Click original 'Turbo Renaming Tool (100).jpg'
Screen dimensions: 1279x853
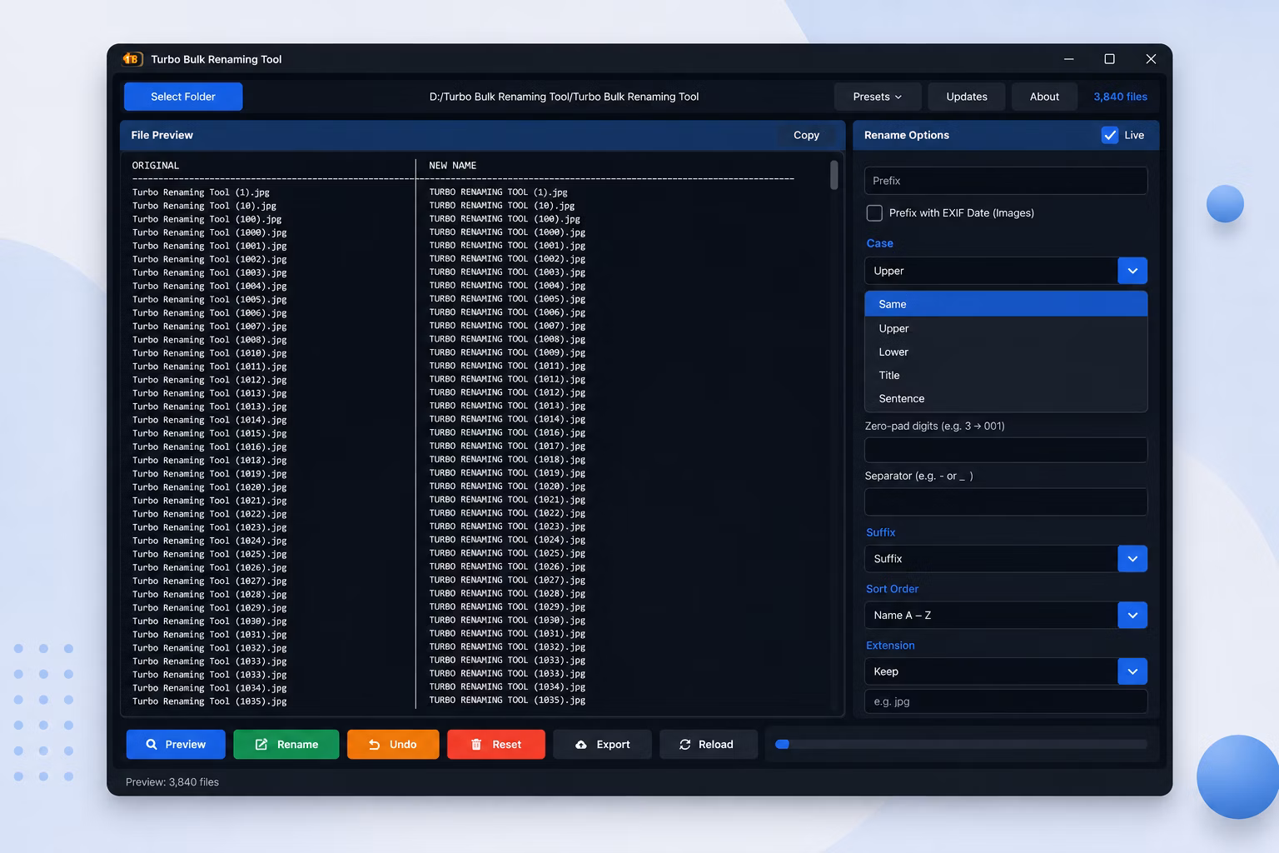pyautogui.click(x=207, y=219)
